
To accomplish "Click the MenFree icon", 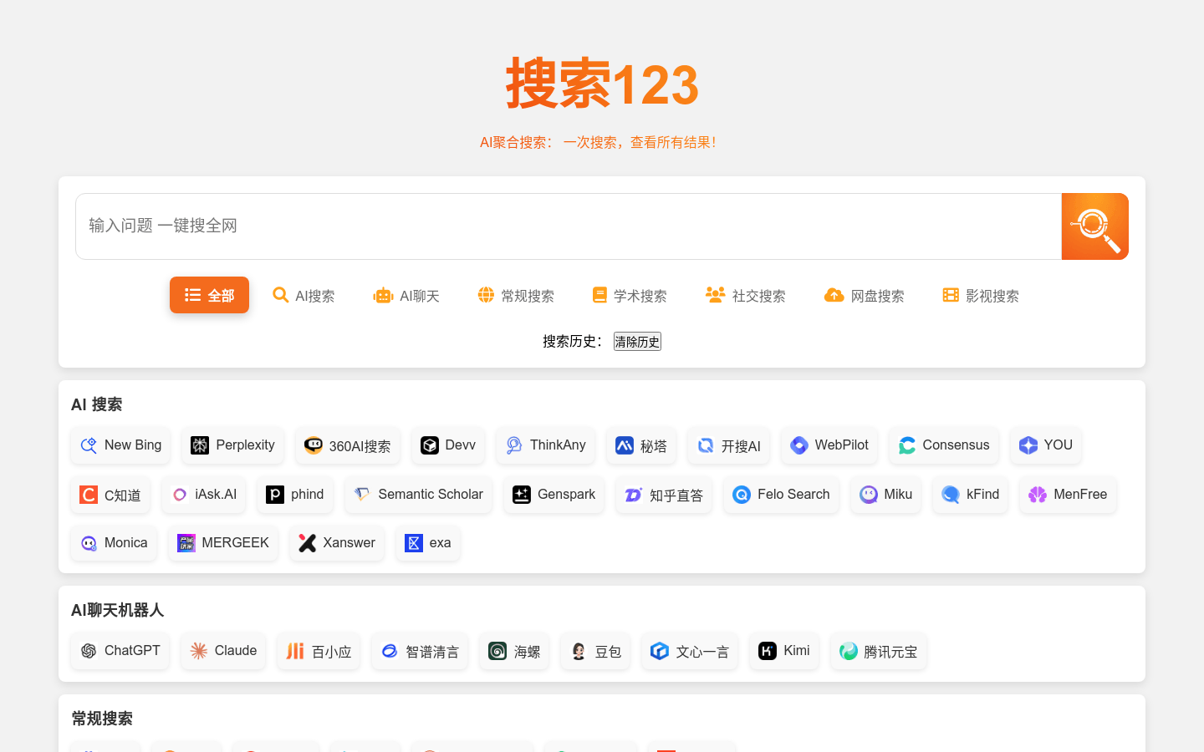I will [x=1038, y=495].
